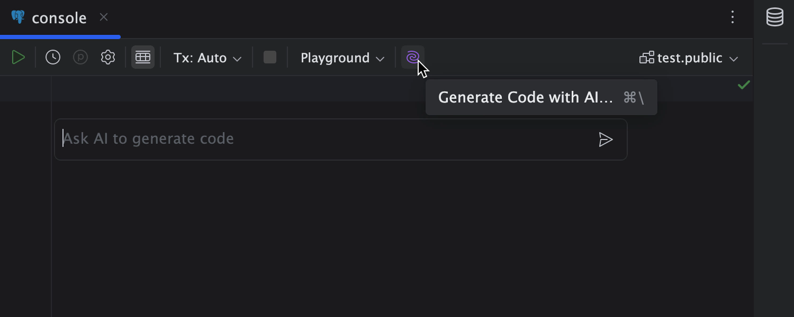
Task: Click the Generate Code with AI icon
Action: tap(412, 57)
